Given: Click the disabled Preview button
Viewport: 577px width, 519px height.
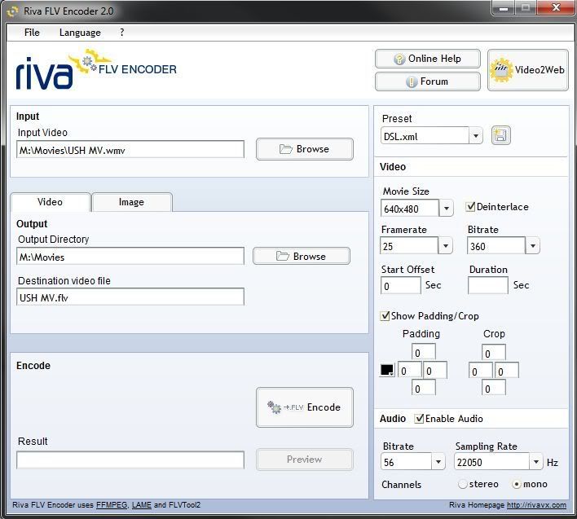Looking at the screenshot, I should point(304,459).
